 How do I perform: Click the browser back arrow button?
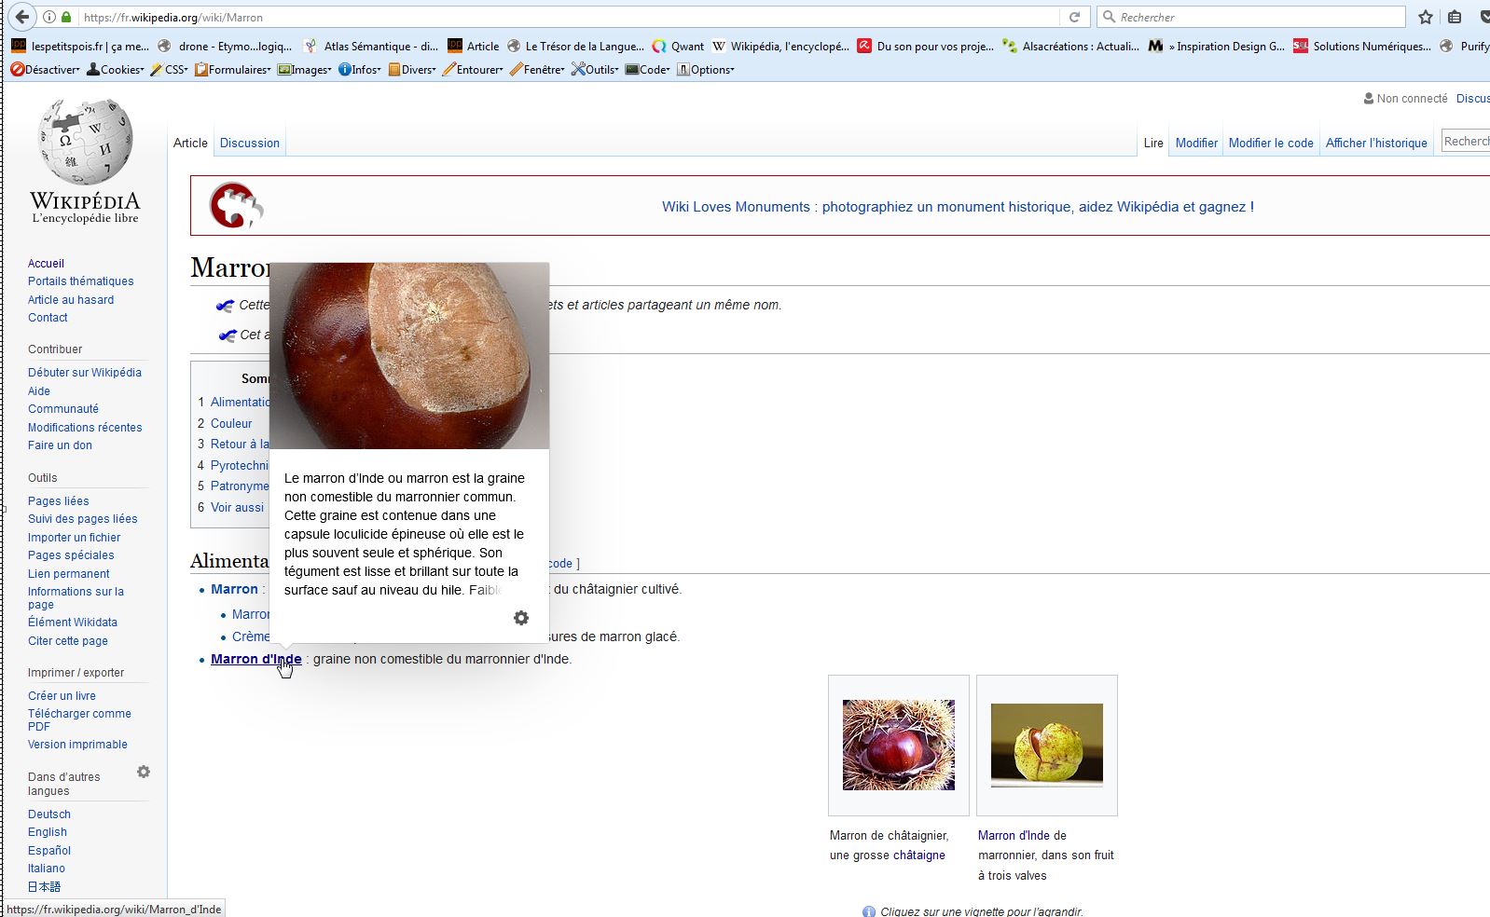(22, 17)
